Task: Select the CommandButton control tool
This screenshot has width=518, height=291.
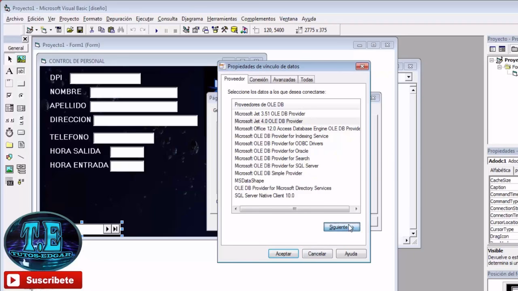Action: [21, 84]
